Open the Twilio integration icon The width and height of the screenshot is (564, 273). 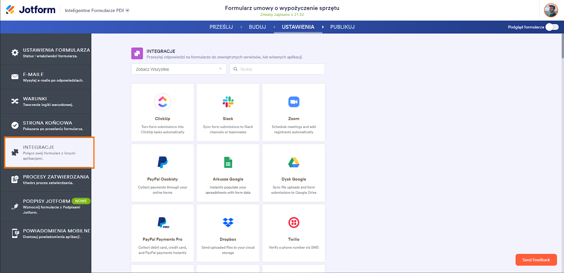(294, 223)
